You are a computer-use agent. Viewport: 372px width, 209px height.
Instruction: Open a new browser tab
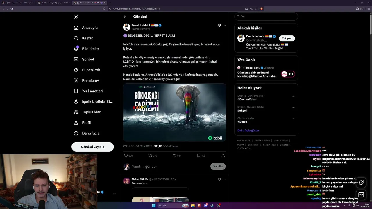pyautogui.click(x=110, y=3)
